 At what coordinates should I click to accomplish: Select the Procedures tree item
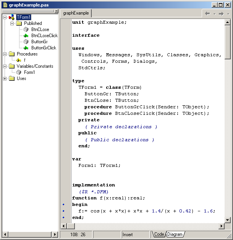27,54
